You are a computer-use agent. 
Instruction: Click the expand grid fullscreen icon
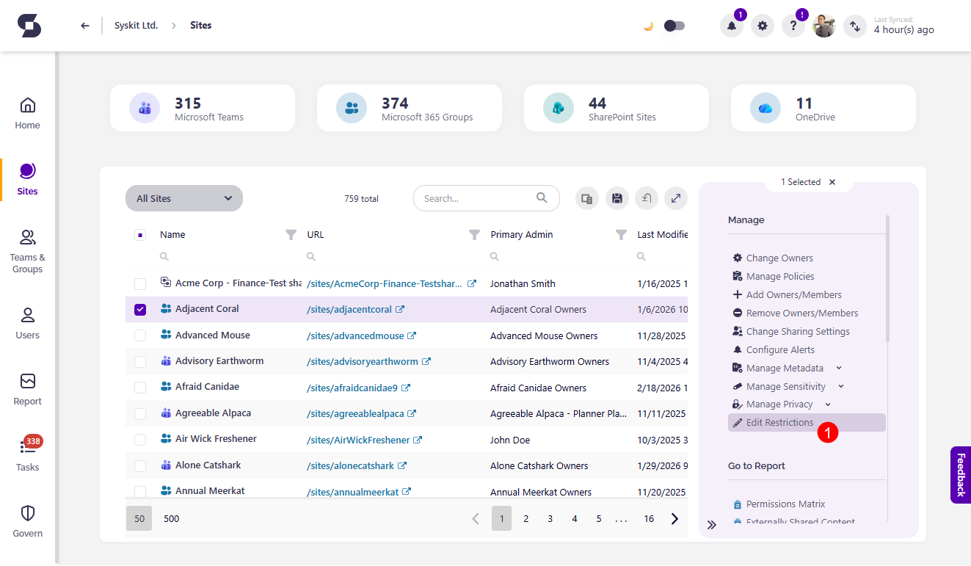click(x=676, y=198)
